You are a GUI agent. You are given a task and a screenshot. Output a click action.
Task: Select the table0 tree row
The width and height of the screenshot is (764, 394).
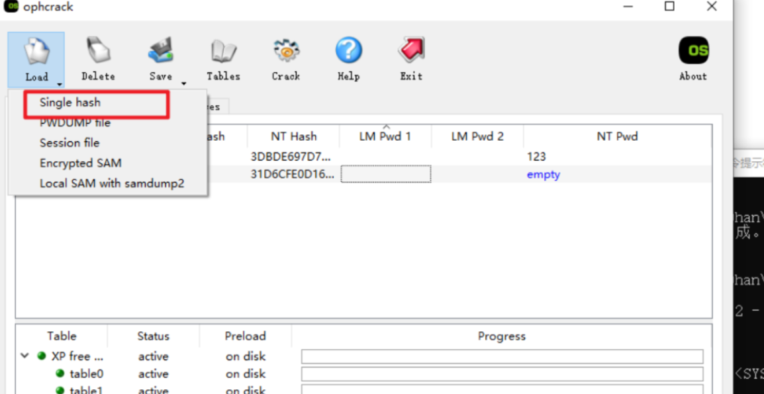(363, 374)
